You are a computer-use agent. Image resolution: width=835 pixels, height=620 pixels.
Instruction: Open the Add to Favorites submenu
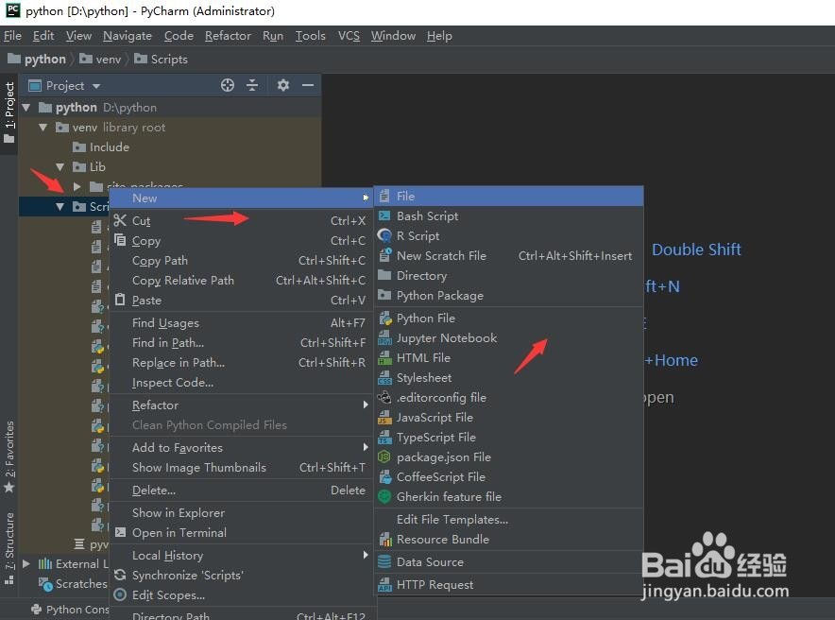pos(243,447)
